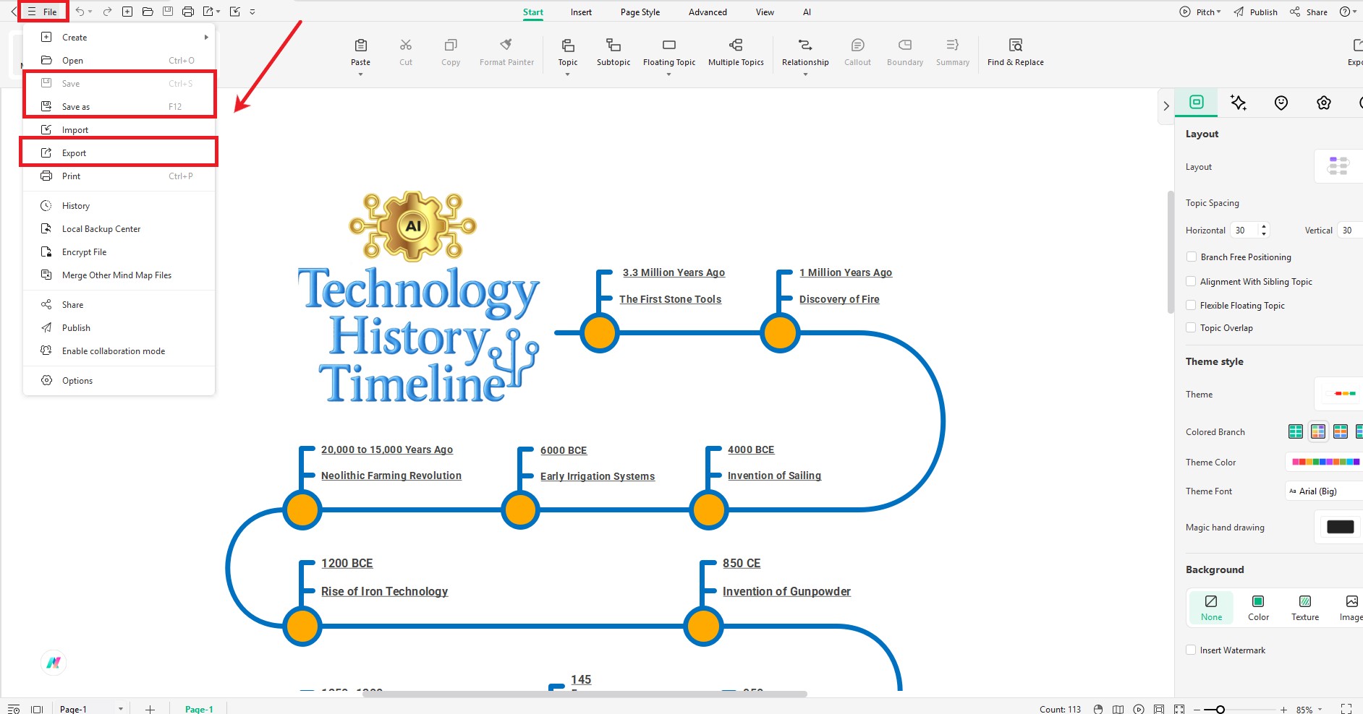Open the zoom percentage dropdown
The width and height of the screenshot is (1363, 714).
tap(1309, 710)
